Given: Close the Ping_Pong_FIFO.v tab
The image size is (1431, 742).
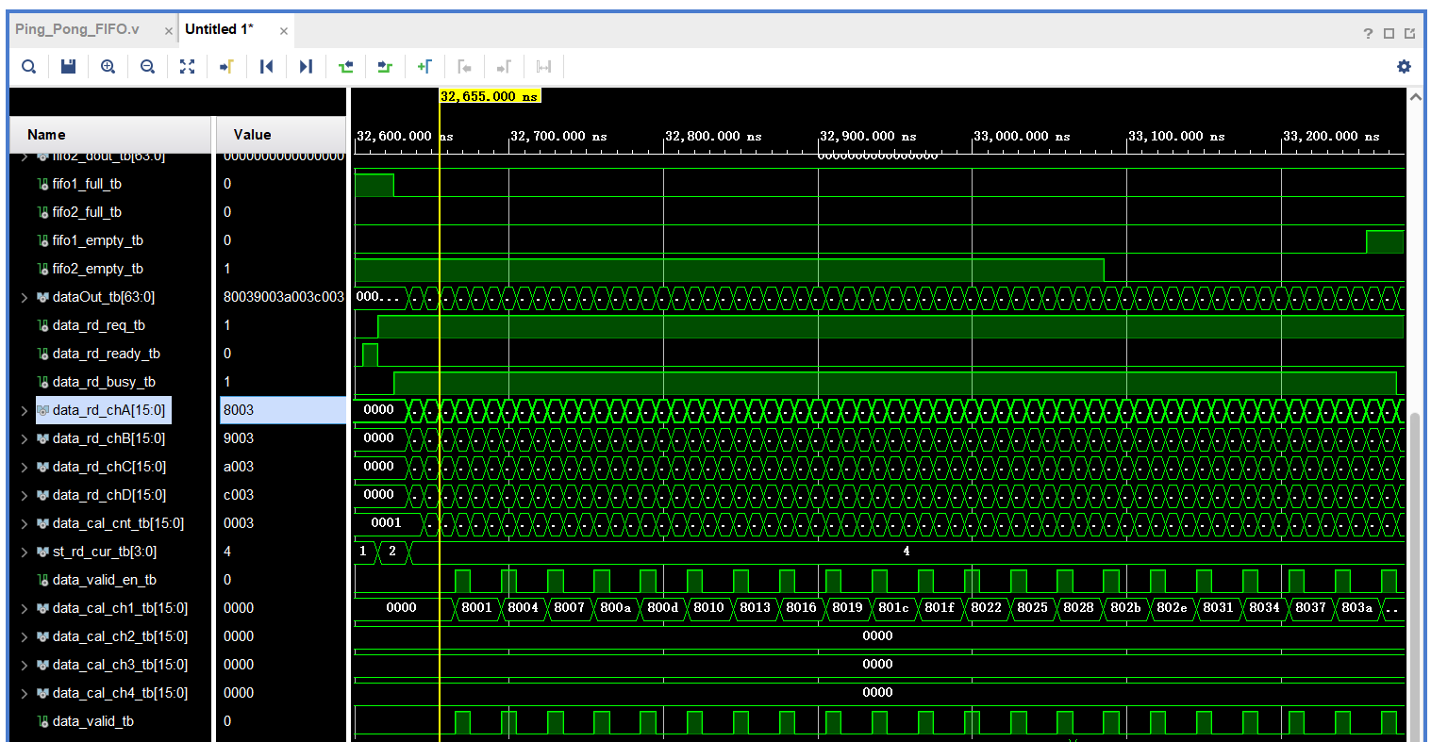Looking at the screenshot, I should click(169, 31).
